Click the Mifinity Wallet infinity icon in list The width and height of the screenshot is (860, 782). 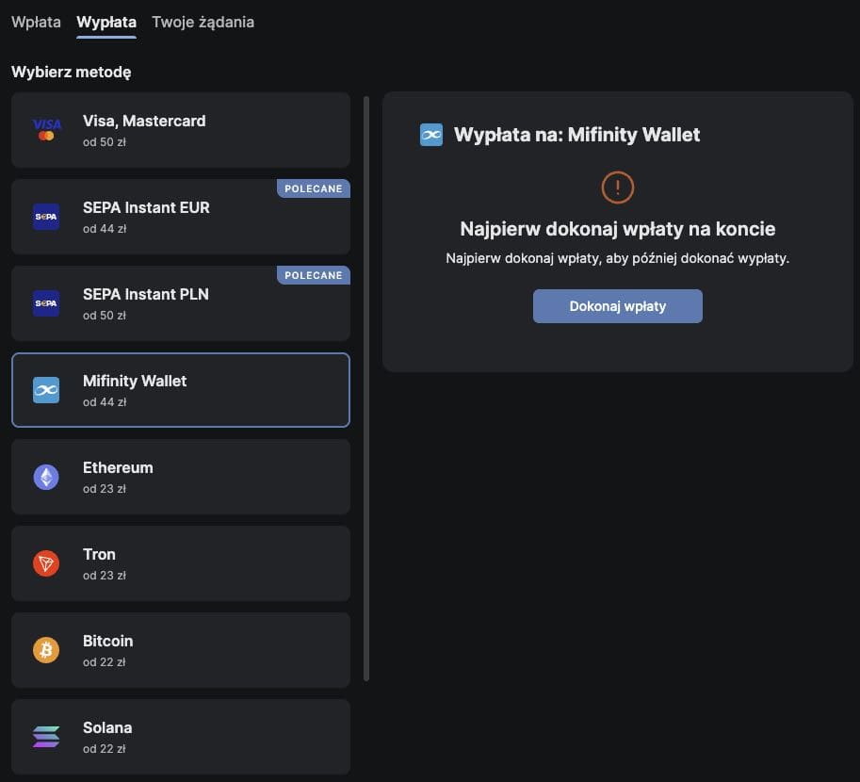tap(46, 390)
